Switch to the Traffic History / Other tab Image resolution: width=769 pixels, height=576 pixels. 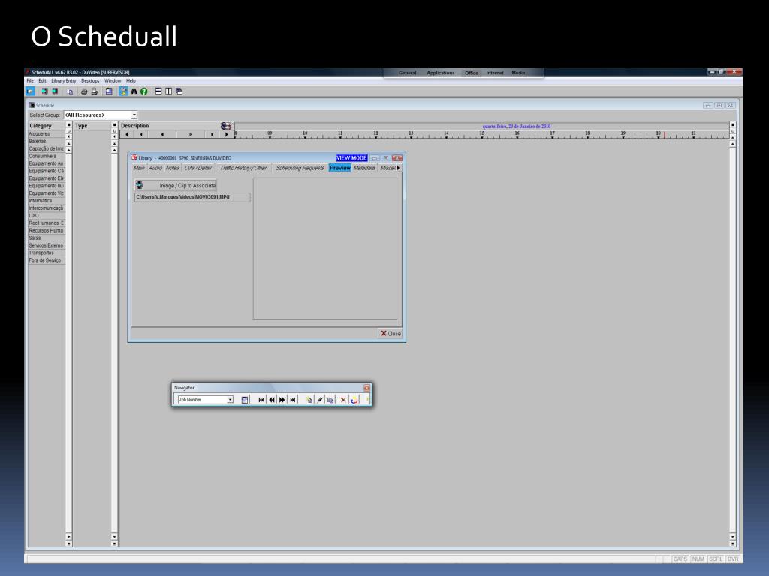pos(243,168)
